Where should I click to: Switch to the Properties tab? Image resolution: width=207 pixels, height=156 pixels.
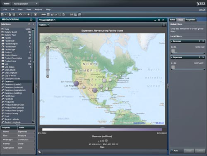click(x=190, y=20)
